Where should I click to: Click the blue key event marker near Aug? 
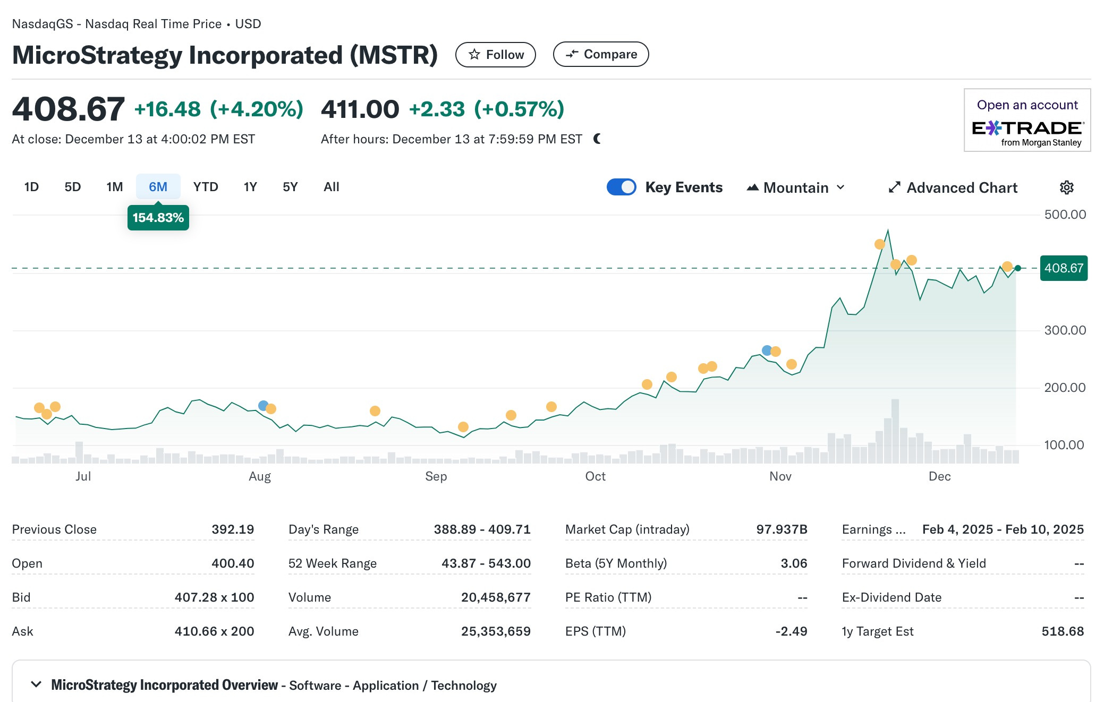pyautogui.click(x=263, y=406)
